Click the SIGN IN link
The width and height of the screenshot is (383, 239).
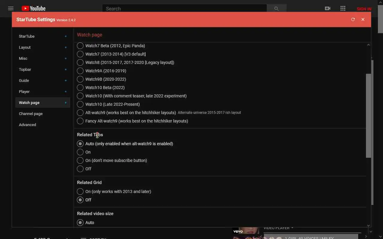[x=364, y=9]
